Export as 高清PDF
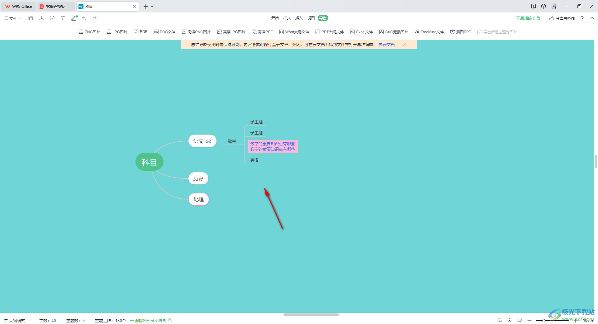This screenshot has width=598, height=324. [262, 32]
